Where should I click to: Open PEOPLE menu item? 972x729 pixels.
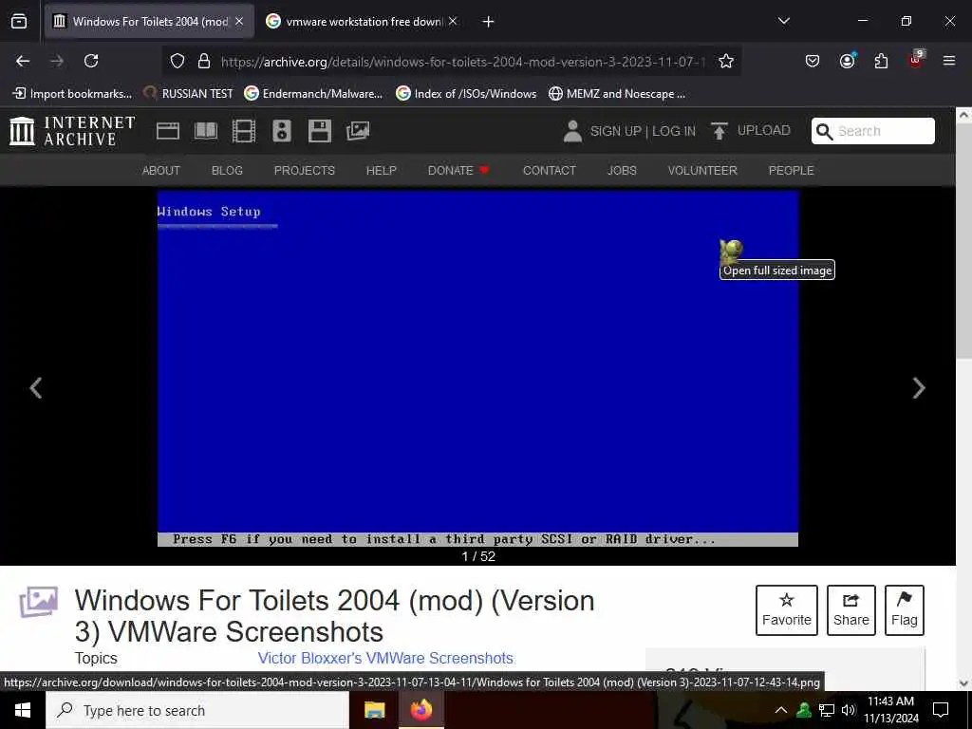point(791,171)
